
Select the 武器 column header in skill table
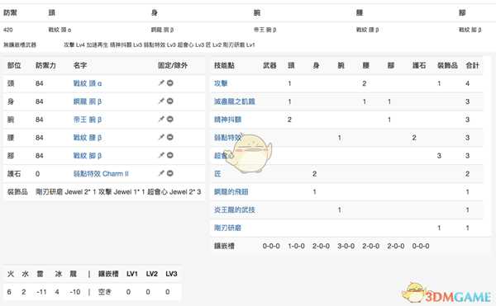(x=269, y=65)
